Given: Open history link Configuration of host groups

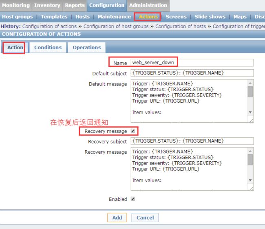Looking at the screenshot, I should point(116,26).
